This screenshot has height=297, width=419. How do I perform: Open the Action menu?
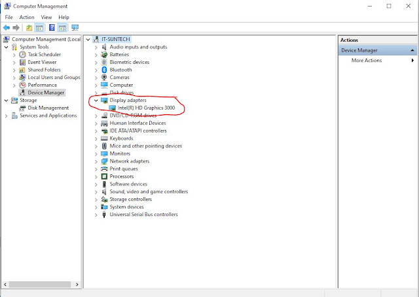27,17
